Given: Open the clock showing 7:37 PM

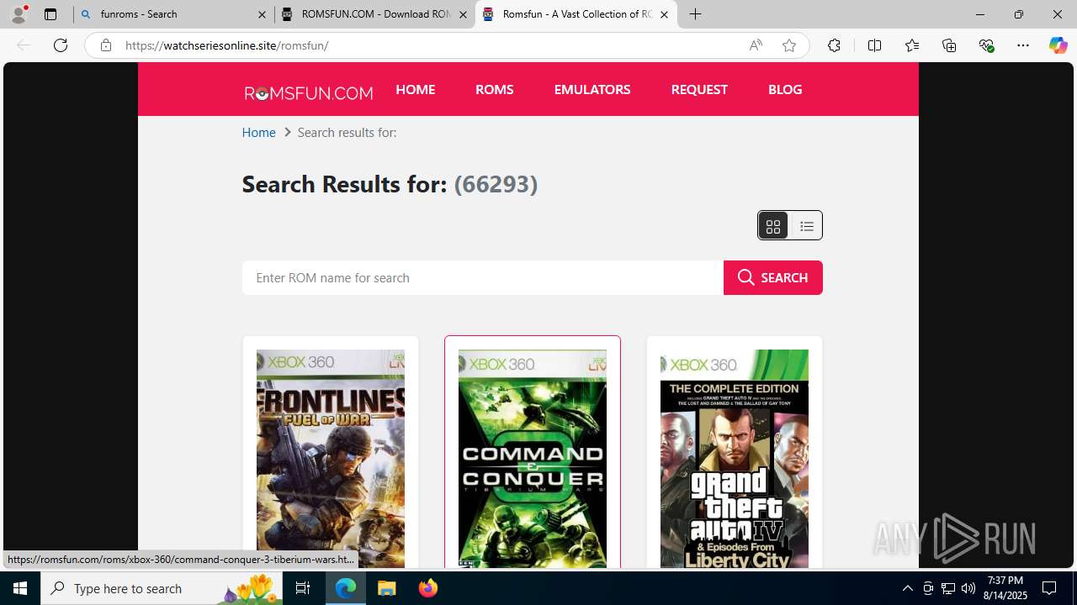Looking at the screenshot, I should coord(1006,588).
